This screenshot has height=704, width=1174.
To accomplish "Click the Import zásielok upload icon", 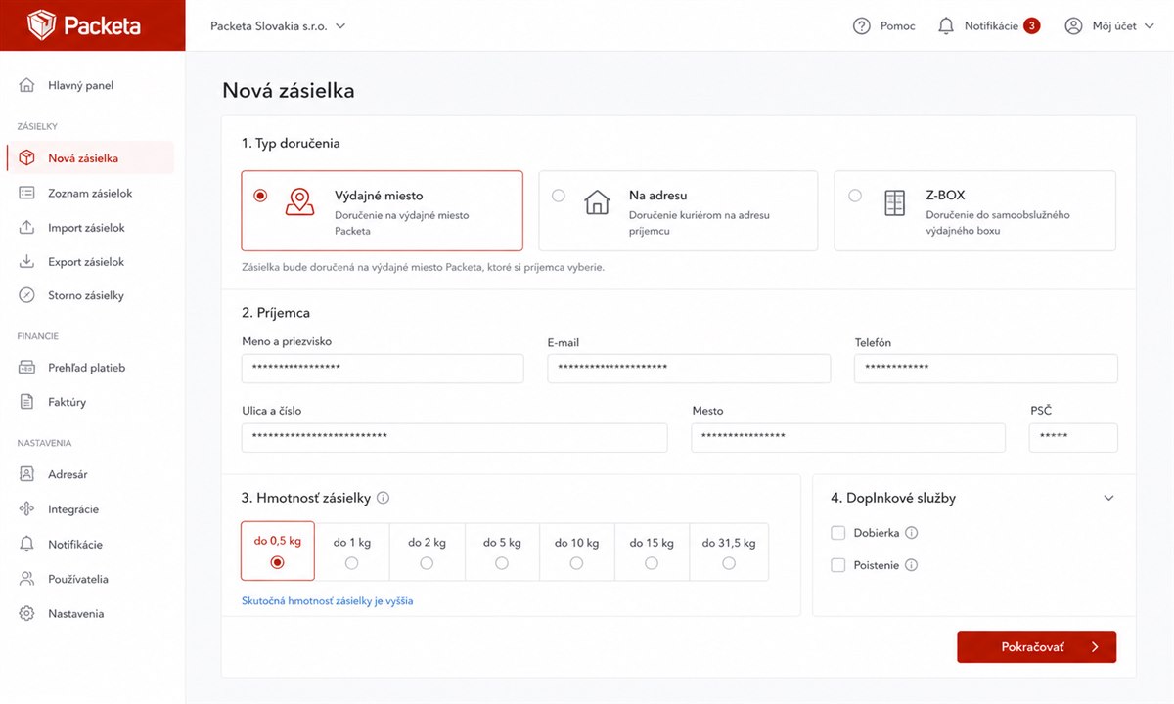I will [27, 228].
